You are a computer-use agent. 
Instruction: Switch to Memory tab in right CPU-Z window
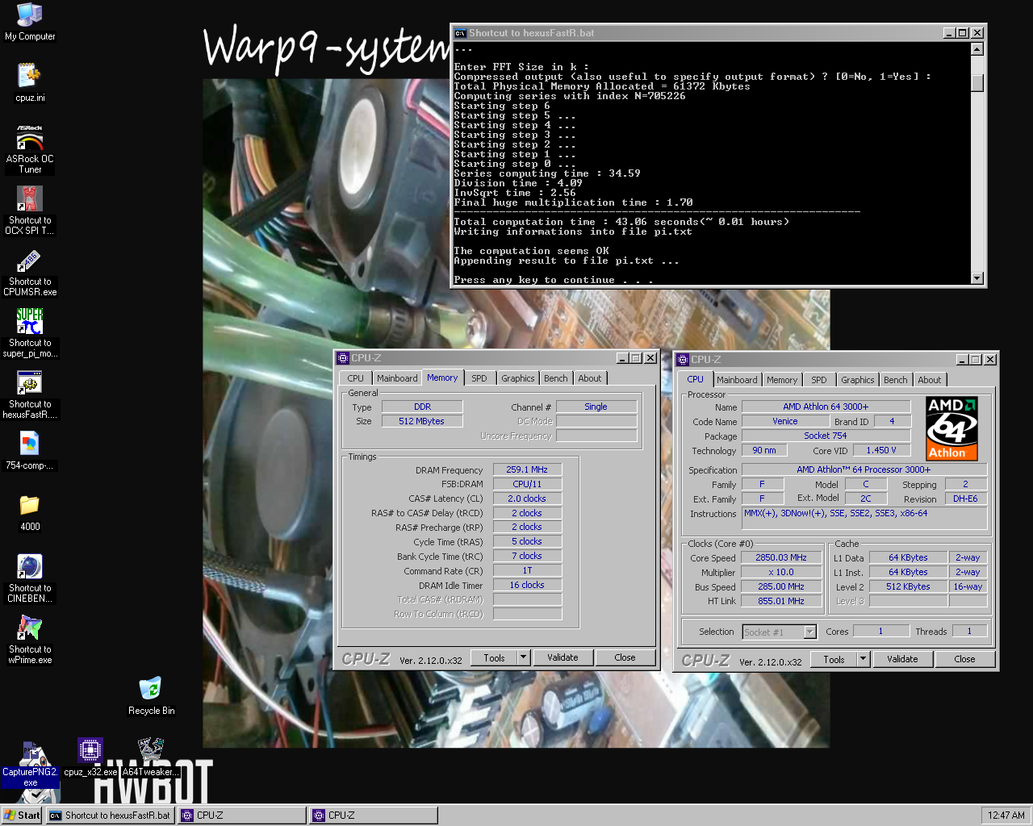782,380
